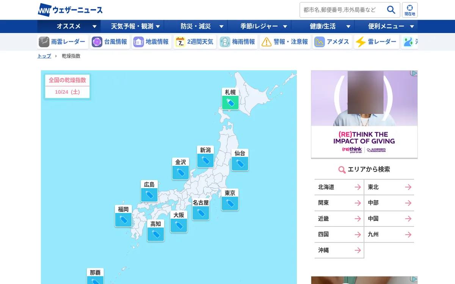Open the typhoon info swirl icon
The image size is (455, 284).
97,42
